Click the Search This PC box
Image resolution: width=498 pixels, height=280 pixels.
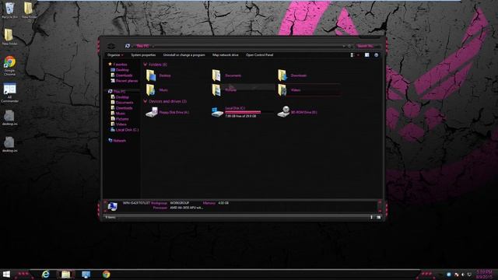coord(367,46)
